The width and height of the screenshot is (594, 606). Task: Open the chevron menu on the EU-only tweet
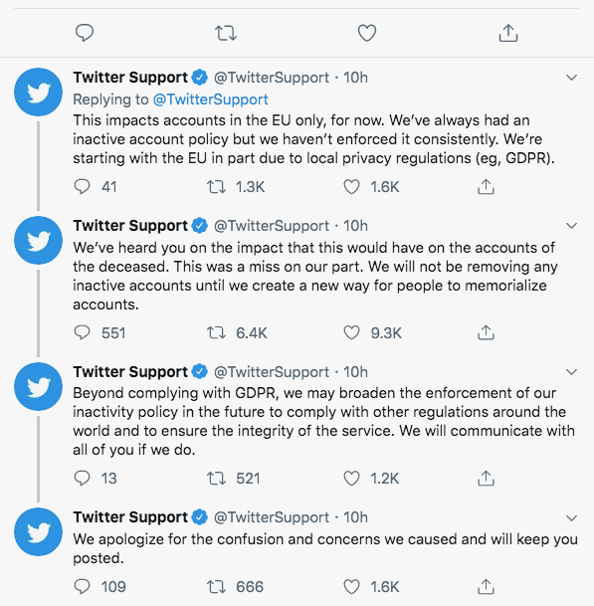coord(571,78)
